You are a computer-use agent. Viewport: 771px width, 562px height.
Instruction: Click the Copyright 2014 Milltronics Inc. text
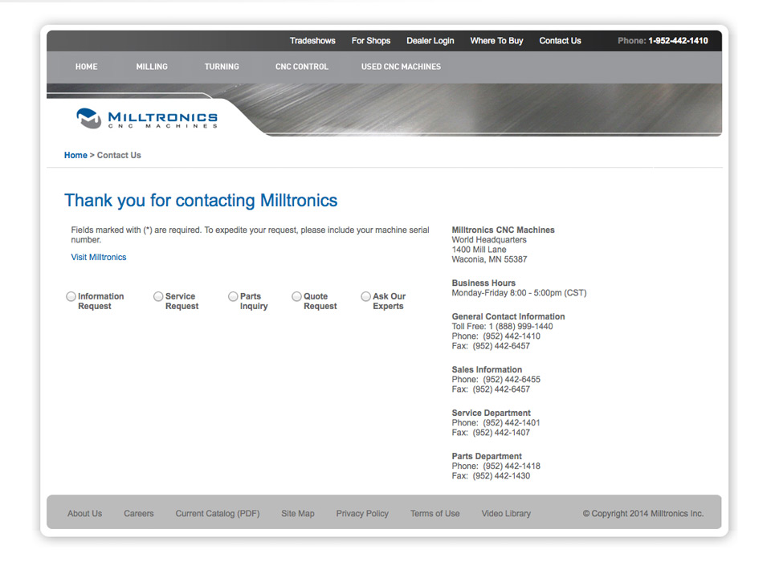[643, 513]
